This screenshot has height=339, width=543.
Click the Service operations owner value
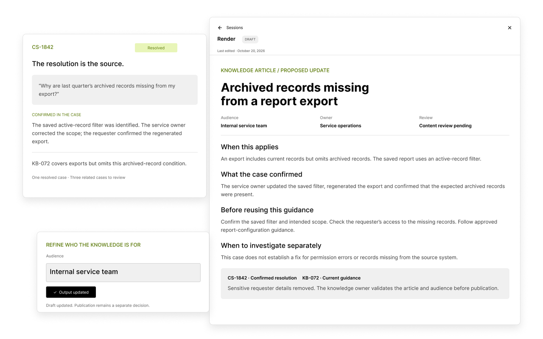click(x=341, y=126)
